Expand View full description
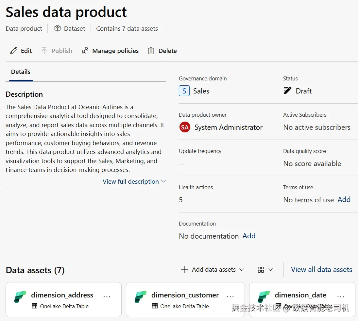This screenshot has width=358, height=321. click(x=134, y=181)
